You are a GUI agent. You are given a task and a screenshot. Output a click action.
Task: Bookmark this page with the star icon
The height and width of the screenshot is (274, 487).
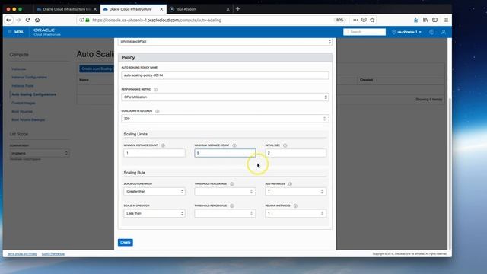tap(372, 20)
